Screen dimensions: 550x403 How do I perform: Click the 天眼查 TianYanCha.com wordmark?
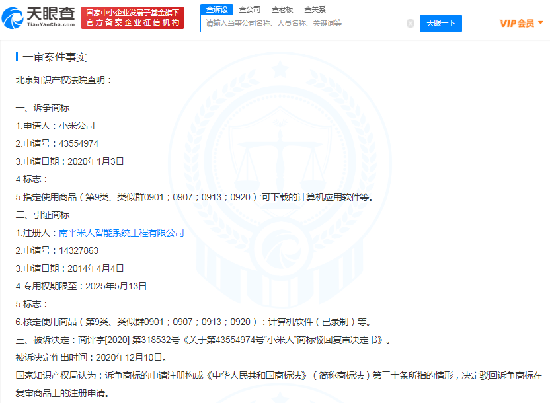click(x=51, y=17)
